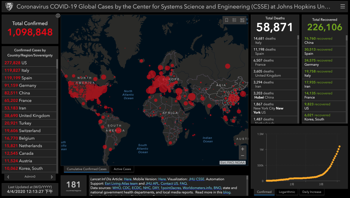Screen dimensions: 350x198
Task: Open the NHC data source link
Action: coord(147,188)
